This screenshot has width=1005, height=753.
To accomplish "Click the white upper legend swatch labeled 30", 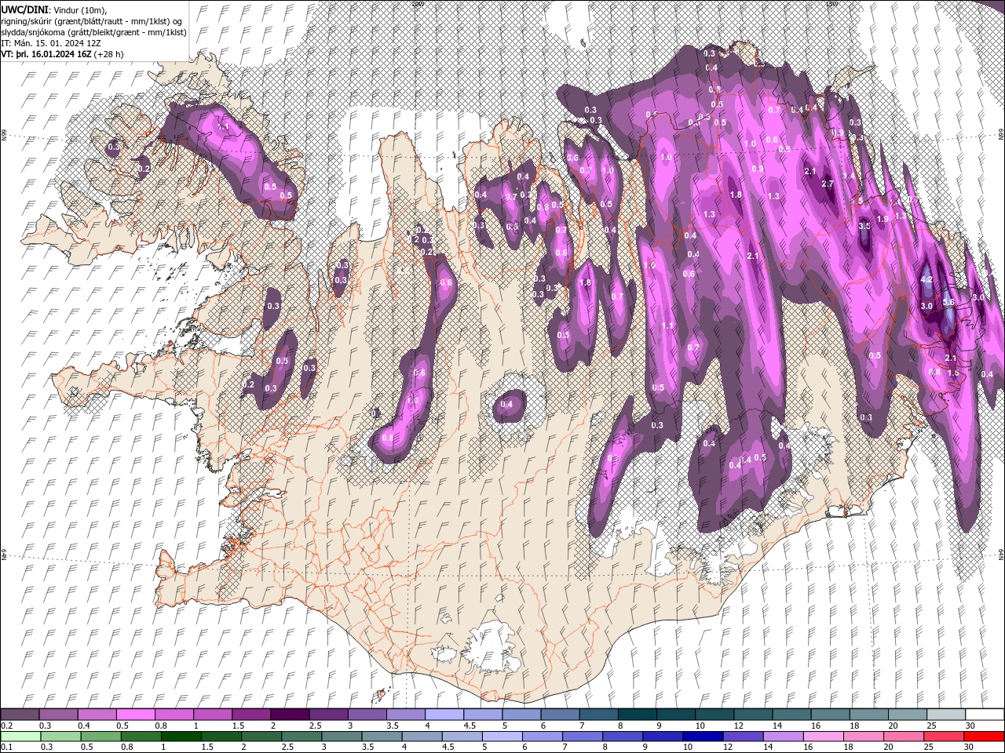I will (x=985, y=715).
